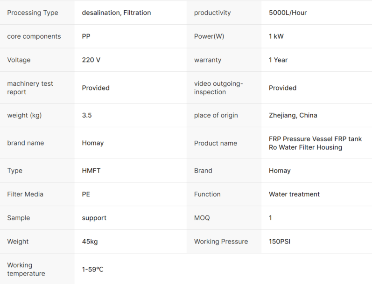
Task: Click the 'core components' label
Action: 34,36
